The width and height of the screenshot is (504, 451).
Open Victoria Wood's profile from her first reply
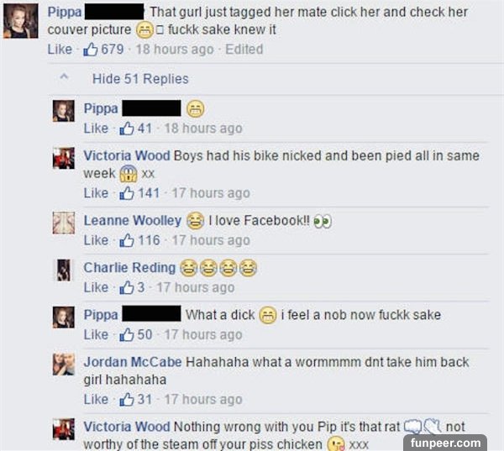(x=127, y=156)
